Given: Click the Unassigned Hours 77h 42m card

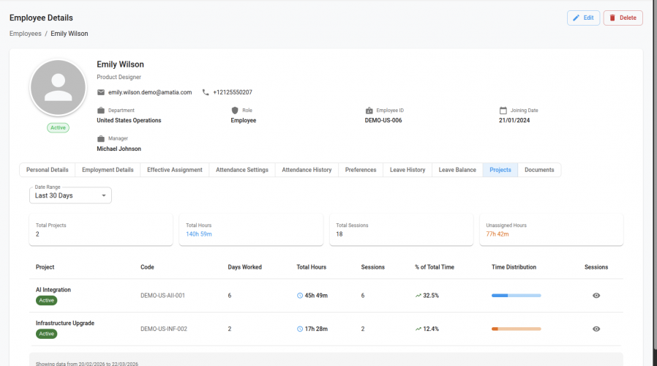Looking at the screenshot, I should 552,230.
